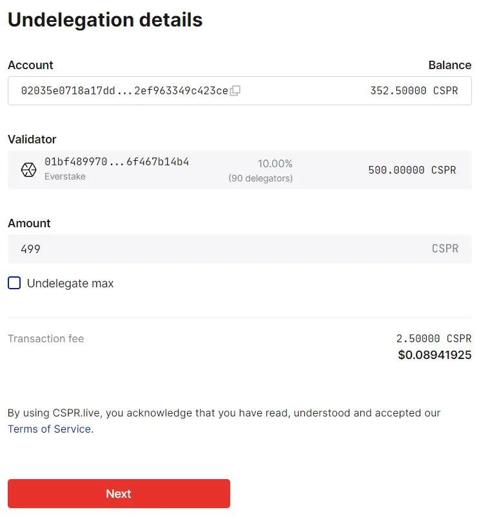
Task: Click the Everstake validator logo
Action: (x=28, y=169)
